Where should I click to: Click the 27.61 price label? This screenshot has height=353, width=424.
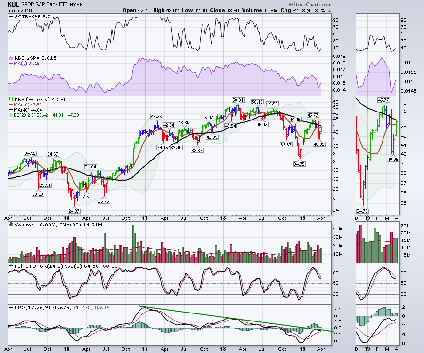[86, 196]
